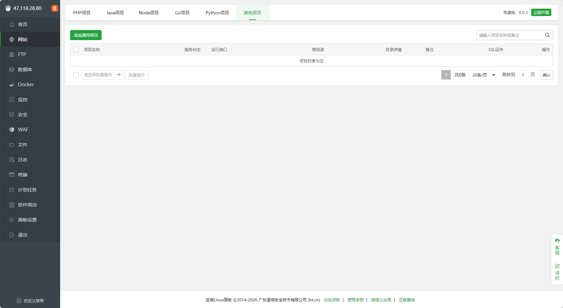
Task: Switch to the Java项目 tab
Action: coord(115,13)
